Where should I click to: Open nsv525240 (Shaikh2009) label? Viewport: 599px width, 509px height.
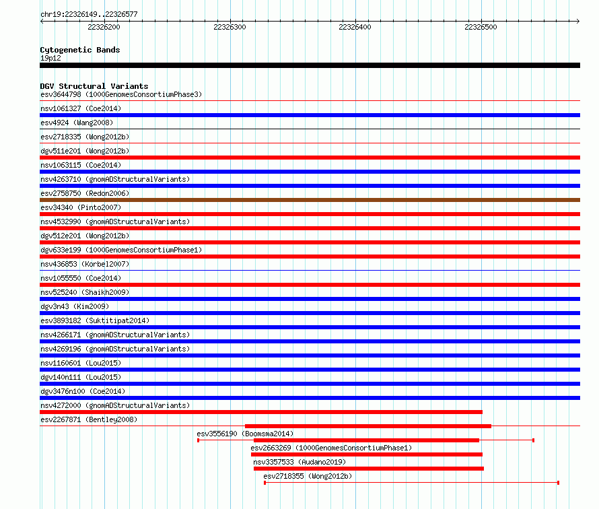pyautogui.click(x=85, y=292)
